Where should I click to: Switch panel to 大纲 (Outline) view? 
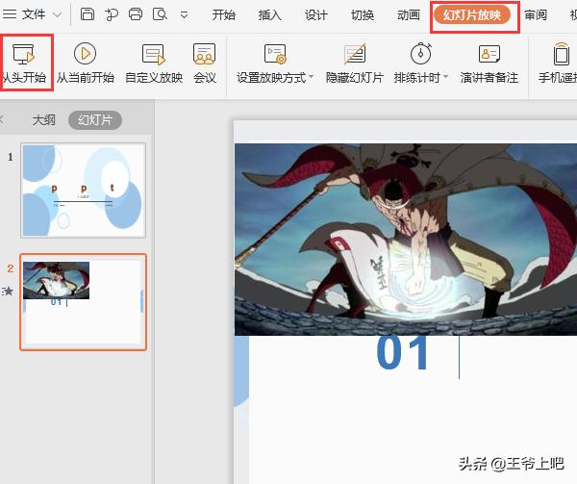coord(43,120)
